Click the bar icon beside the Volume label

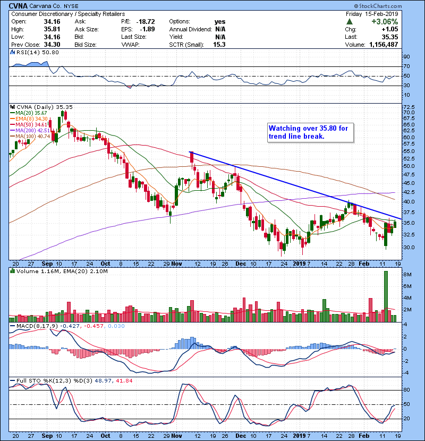click(x=12, y=271)
